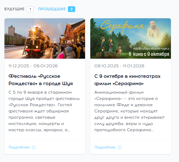
Task: Open the фильм «Серафима» article title
Action: tap(127, 80)
